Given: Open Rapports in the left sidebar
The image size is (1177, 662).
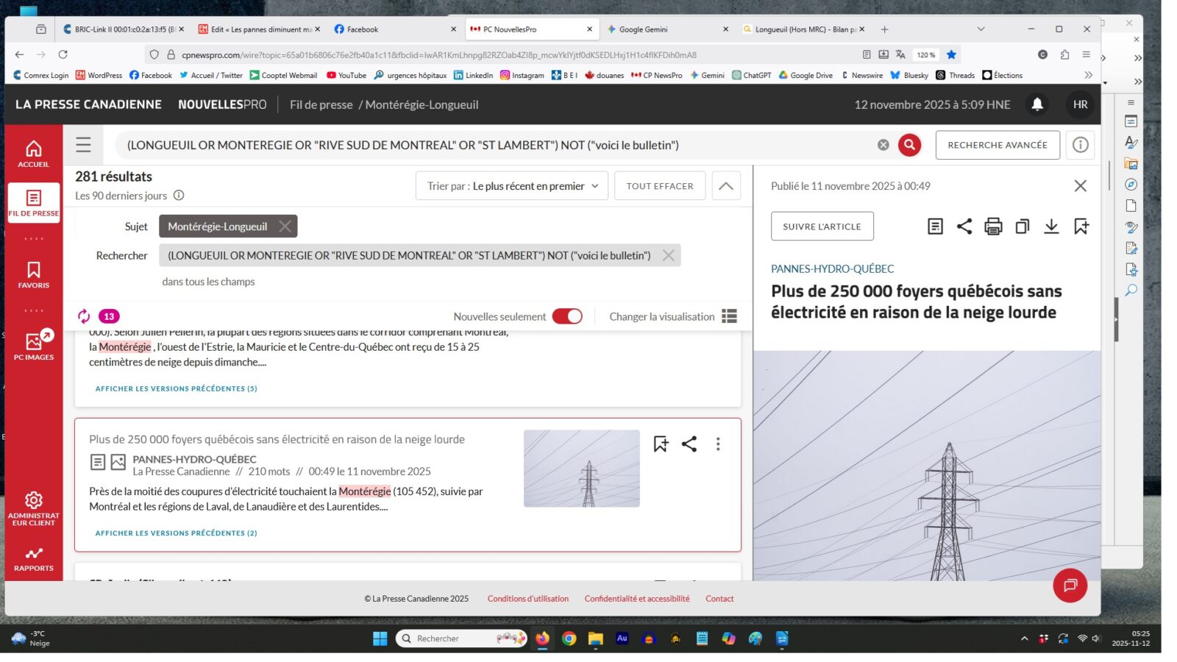Looking at the screenshot, I should click(x=34, y=559).
